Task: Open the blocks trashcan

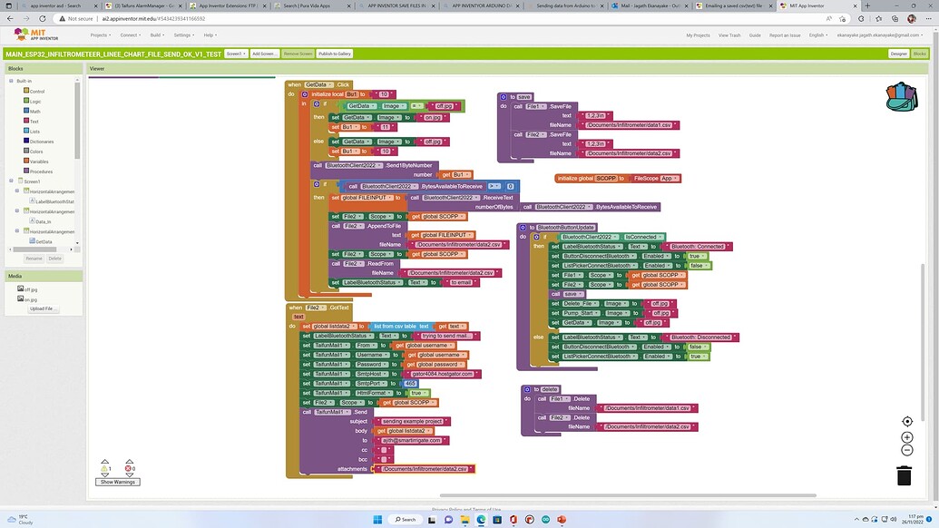Action: tap(904, 474)
